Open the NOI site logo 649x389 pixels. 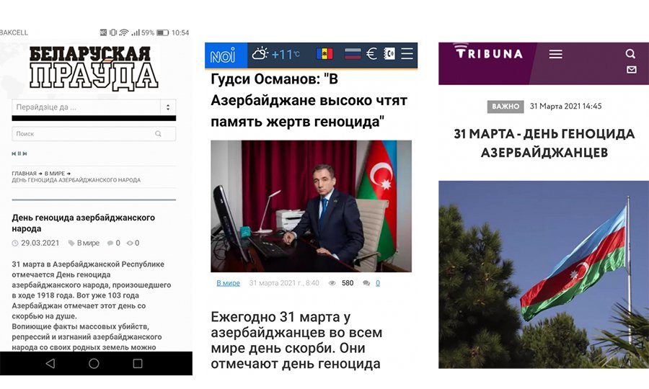pyautogui.click(x=223, y=55)
